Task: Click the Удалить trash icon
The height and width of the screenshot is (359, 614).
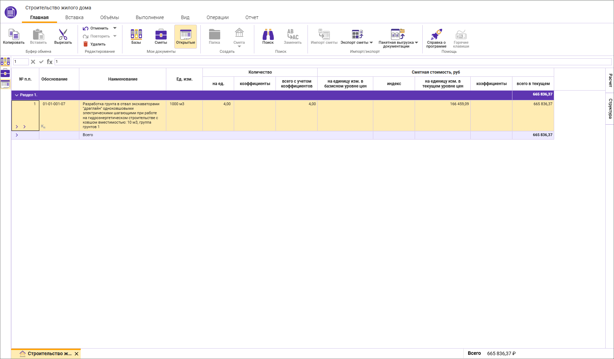Action: (86, 44)
